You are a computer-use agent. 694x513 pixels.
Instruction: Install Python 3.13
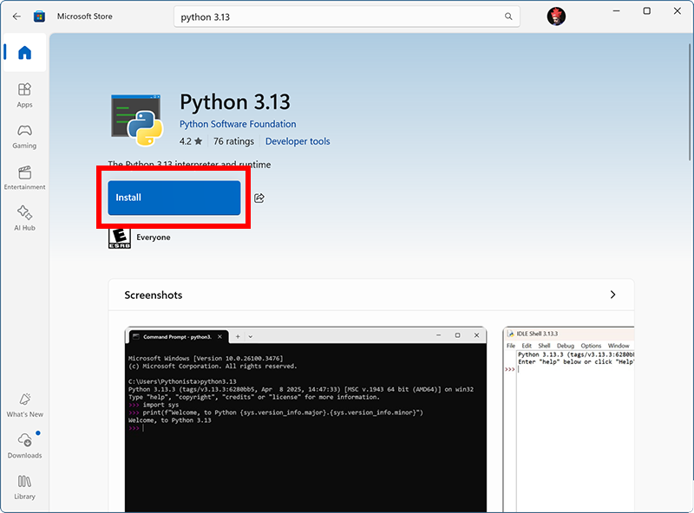tap(173, 198)
